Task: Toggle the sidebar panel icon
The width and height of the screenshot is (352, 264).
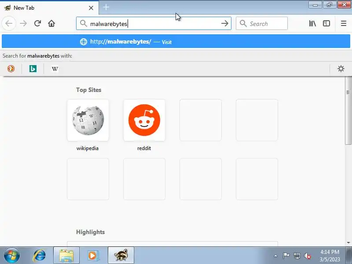Action: 326,23
